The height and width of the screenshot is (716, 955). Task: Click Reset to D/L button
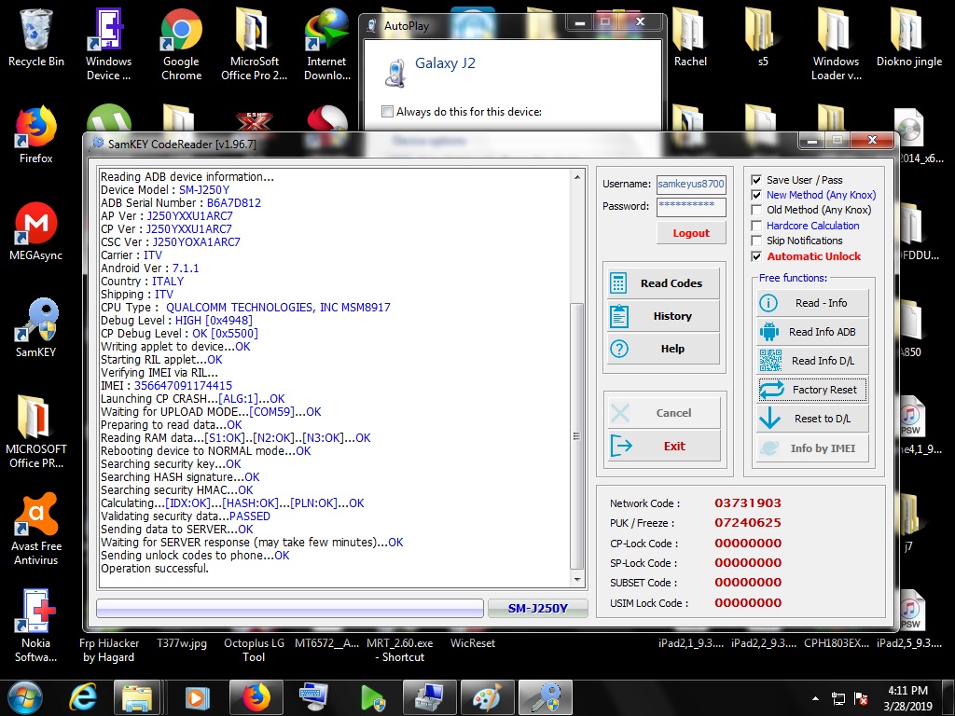coord(812,419)
